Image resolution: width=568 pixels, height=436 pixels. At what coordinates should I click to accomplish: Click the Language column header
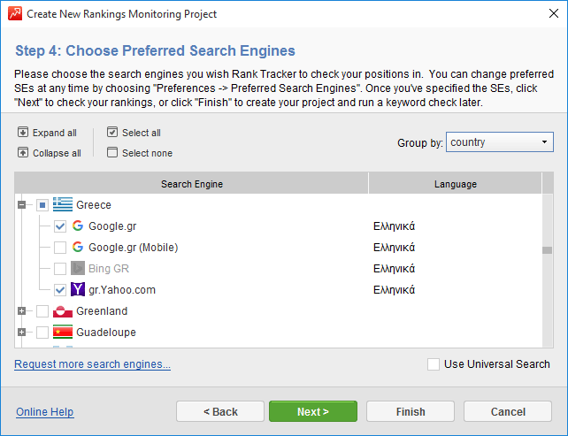455,184
